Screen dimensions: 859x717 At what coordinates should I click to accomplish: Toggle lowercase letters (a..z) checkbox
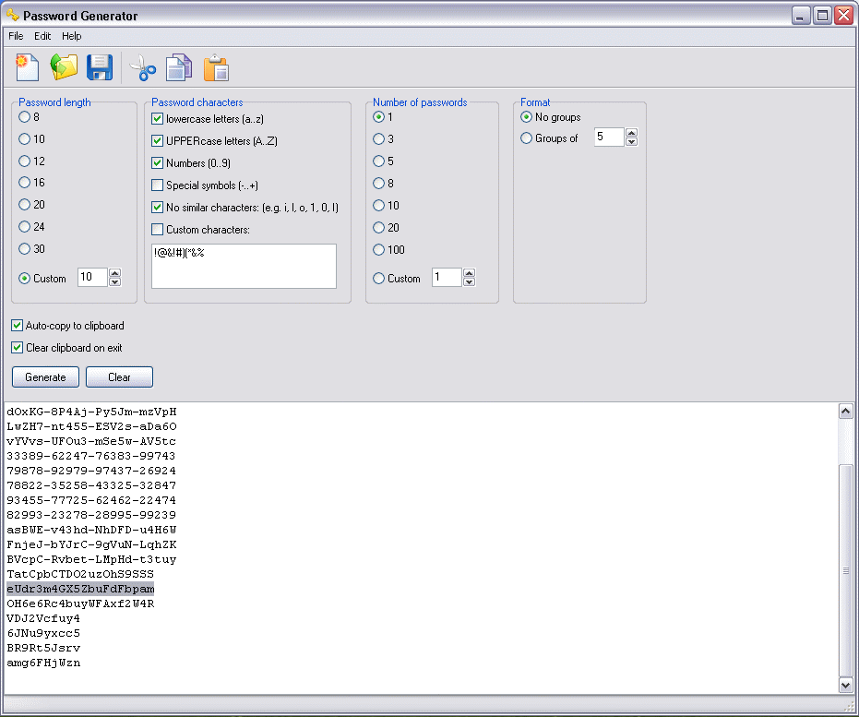point(157,119)
